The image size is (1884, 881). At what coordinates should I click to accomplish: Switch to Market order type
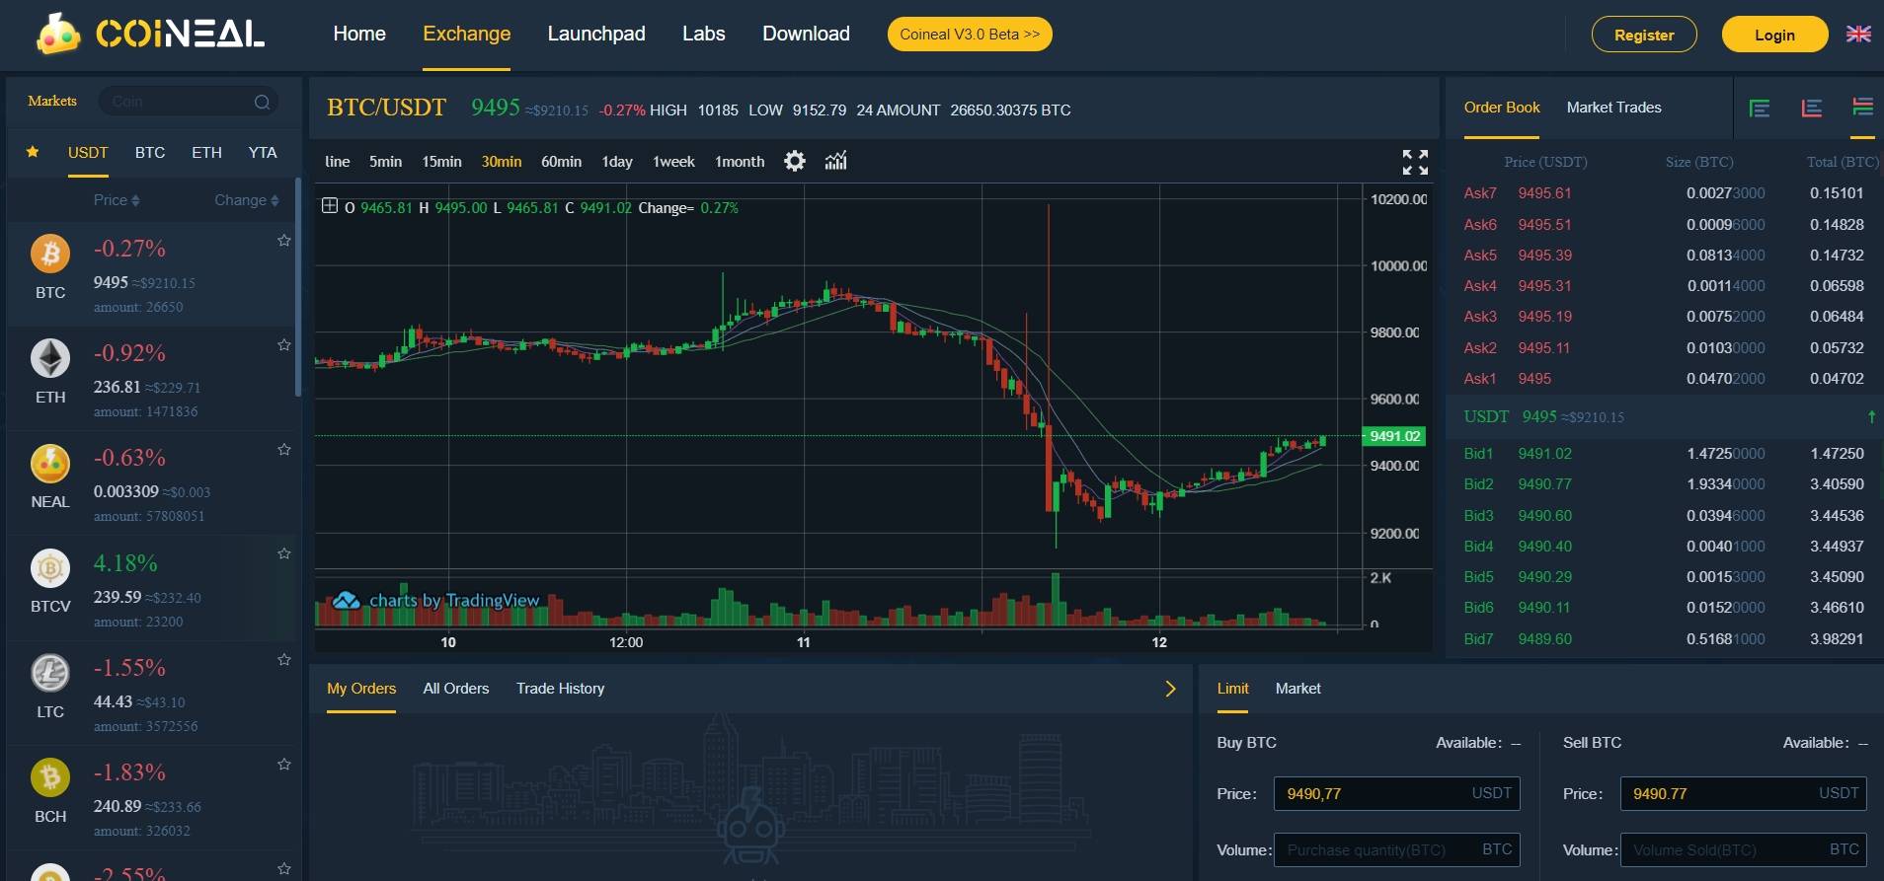1297,689
